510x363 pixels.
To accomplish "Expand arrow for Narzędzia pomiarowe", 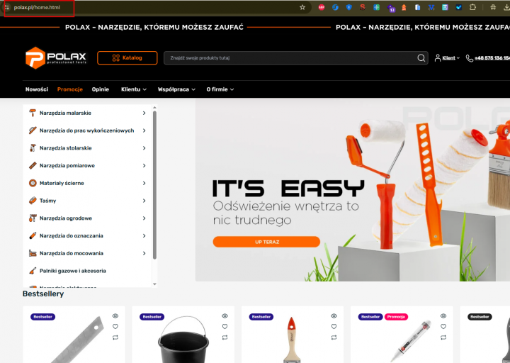I will pyautogui.click(x=144, y=166).
